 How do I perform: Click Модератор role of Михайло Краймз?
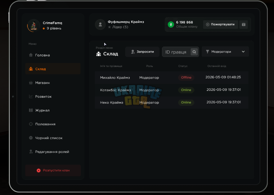pyautogui.click(x=149, y=78)
